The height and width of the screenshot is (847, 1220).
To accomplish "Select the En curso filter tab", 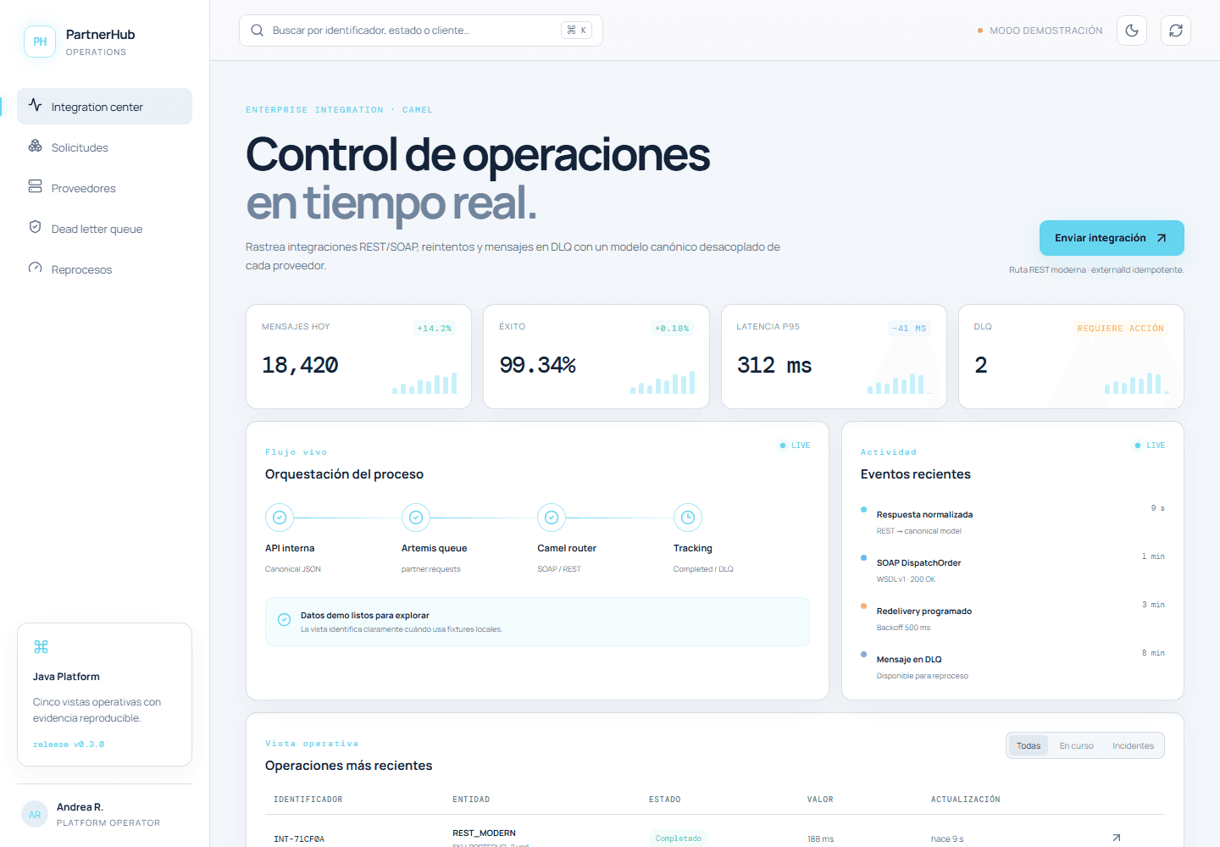I will [x=1076, y=746].
